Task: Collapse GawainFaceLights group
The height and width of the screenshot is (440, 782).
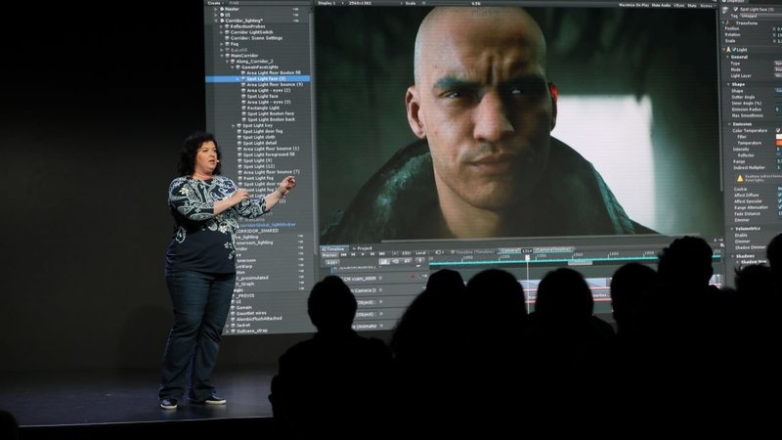Action: tap(233, 66)
